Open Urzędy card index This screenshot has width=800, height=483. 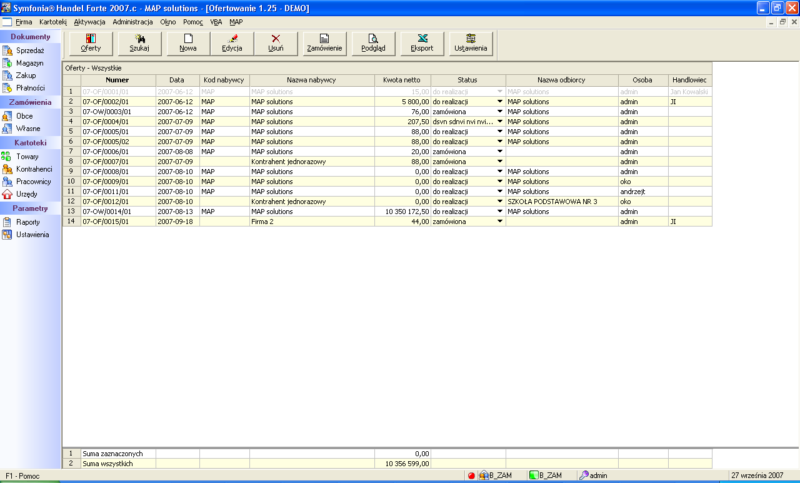20,194
